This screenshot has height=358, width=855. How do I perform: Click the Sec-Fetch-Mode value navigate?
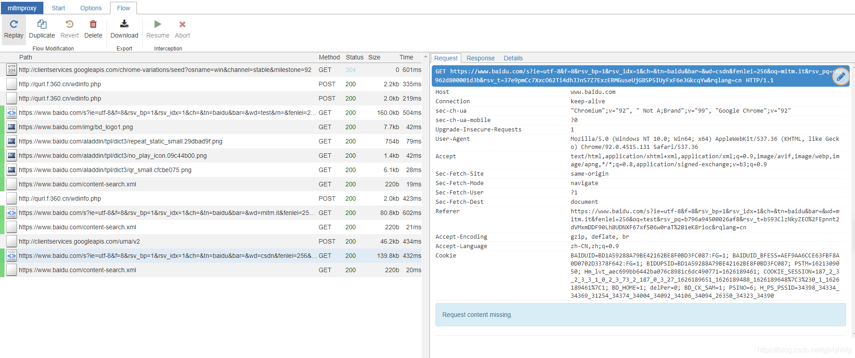584,183
